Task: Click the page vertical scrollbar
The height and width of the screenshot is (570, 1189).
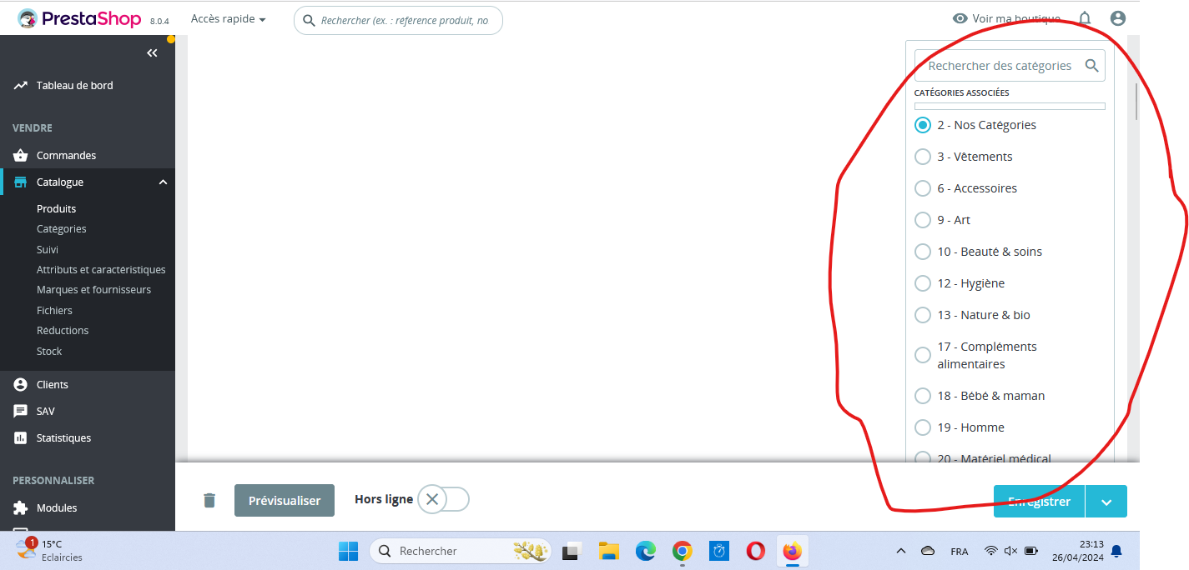Action: [x=1136, y=102]
